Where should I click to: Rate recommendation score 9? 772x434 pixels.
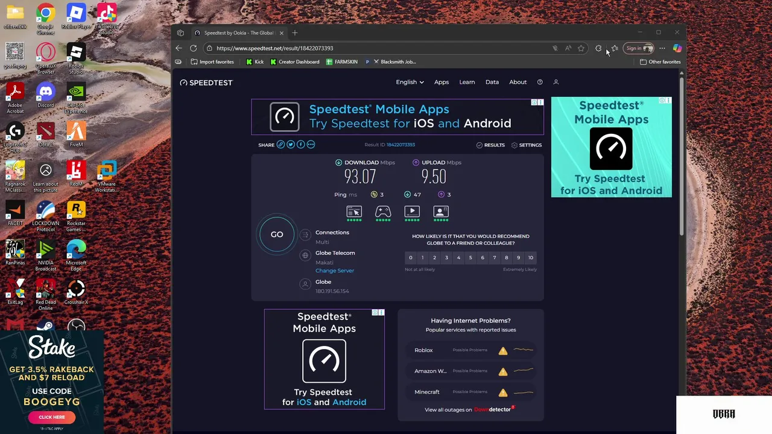coord(518,258)
